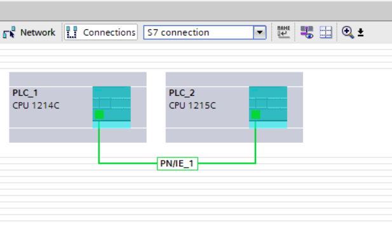Click the show address labels NAME icon
The image size is (392, 240).
pyautogui.click(x=283, y=32)
